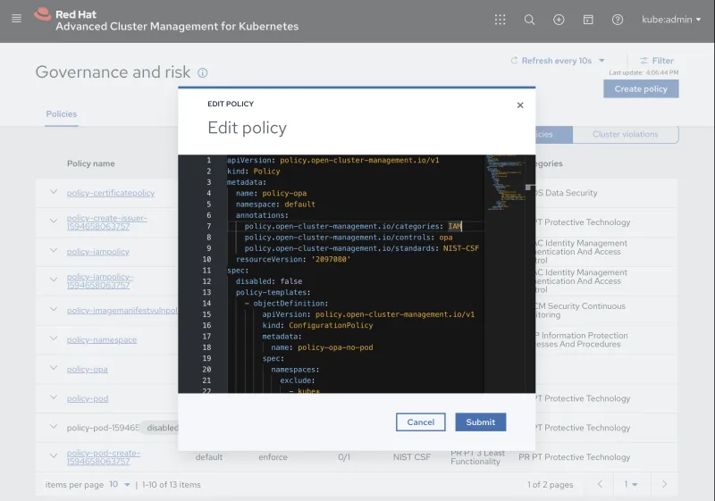Open the kube:admin user dropdown
The width and height of the screenshot is (715, 501).
(671, 20)
